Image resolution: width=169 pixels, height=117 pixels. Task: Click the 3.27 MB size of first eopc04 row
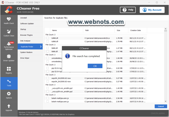(119, 78)
